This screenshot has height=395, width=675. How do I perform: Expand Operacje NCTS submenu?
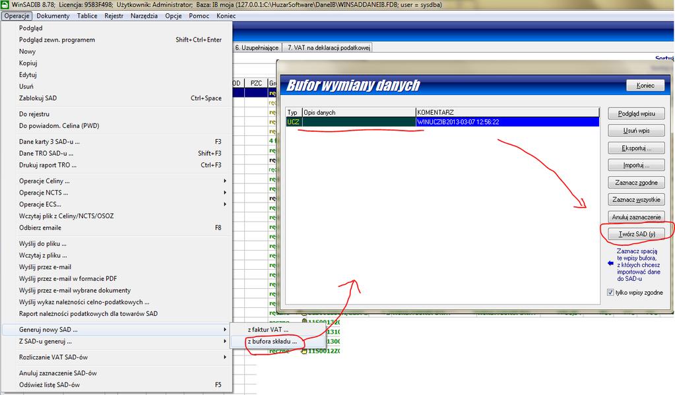pyautogui.click(x=117, y=193)
